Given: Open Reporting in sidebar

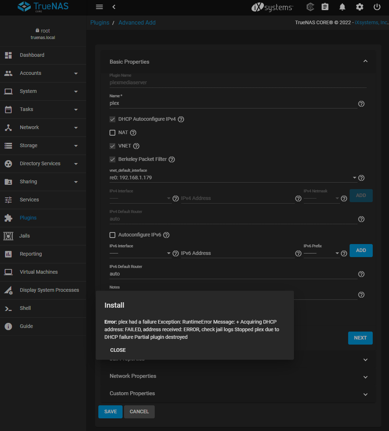Looking at the screenshot, I should coord(43,254).
